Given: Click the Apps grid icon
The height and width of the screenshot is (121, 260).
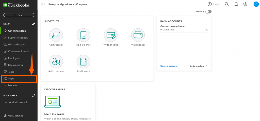Looking at the screenshot, I should tap(5, 79).
